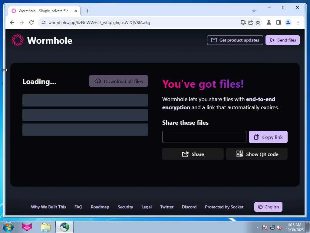
Task: Open the pink cat app on taskbar
Action: click(27, 227)
